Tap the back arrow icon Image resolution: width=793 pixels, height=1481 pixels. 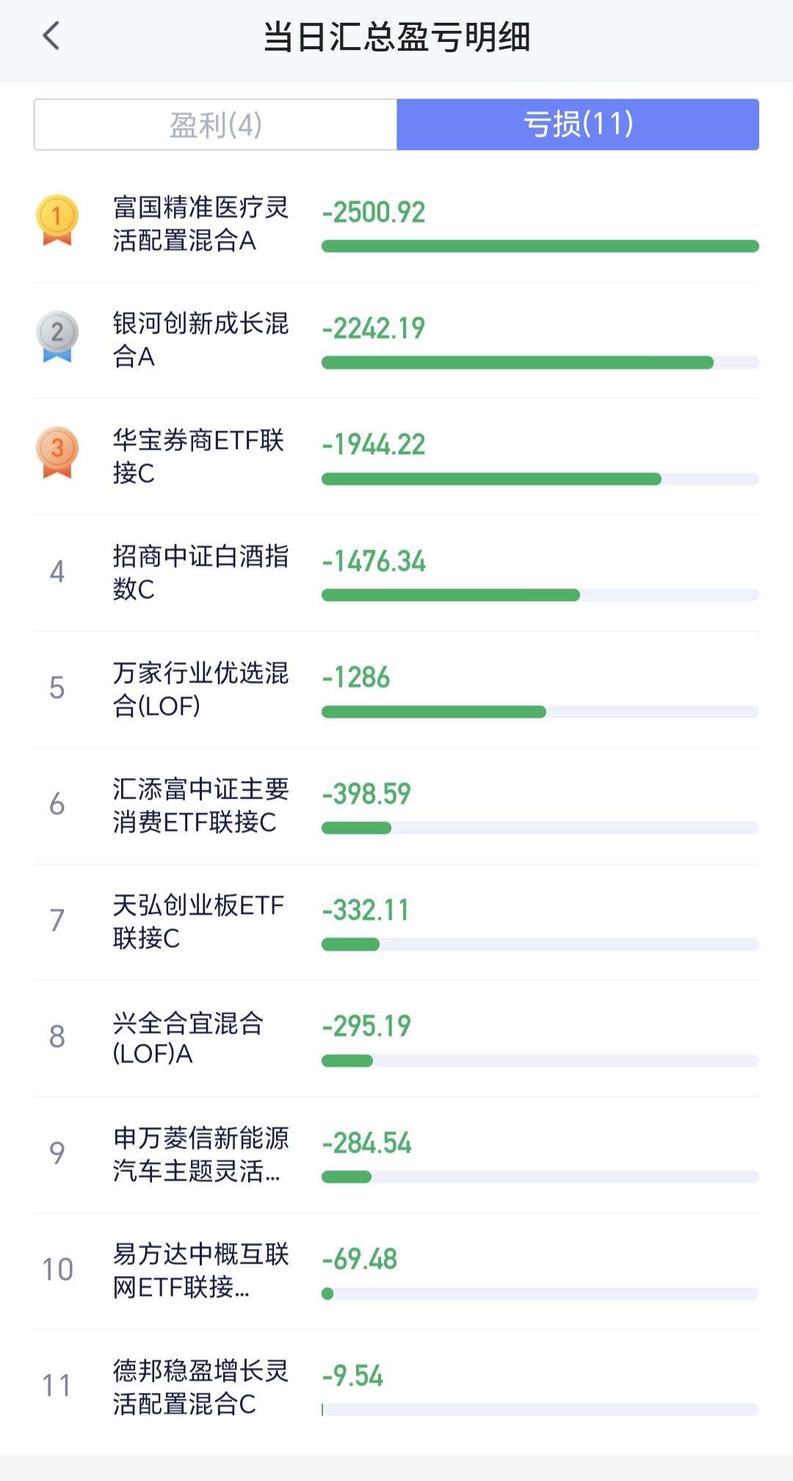(x=51, y=35)
